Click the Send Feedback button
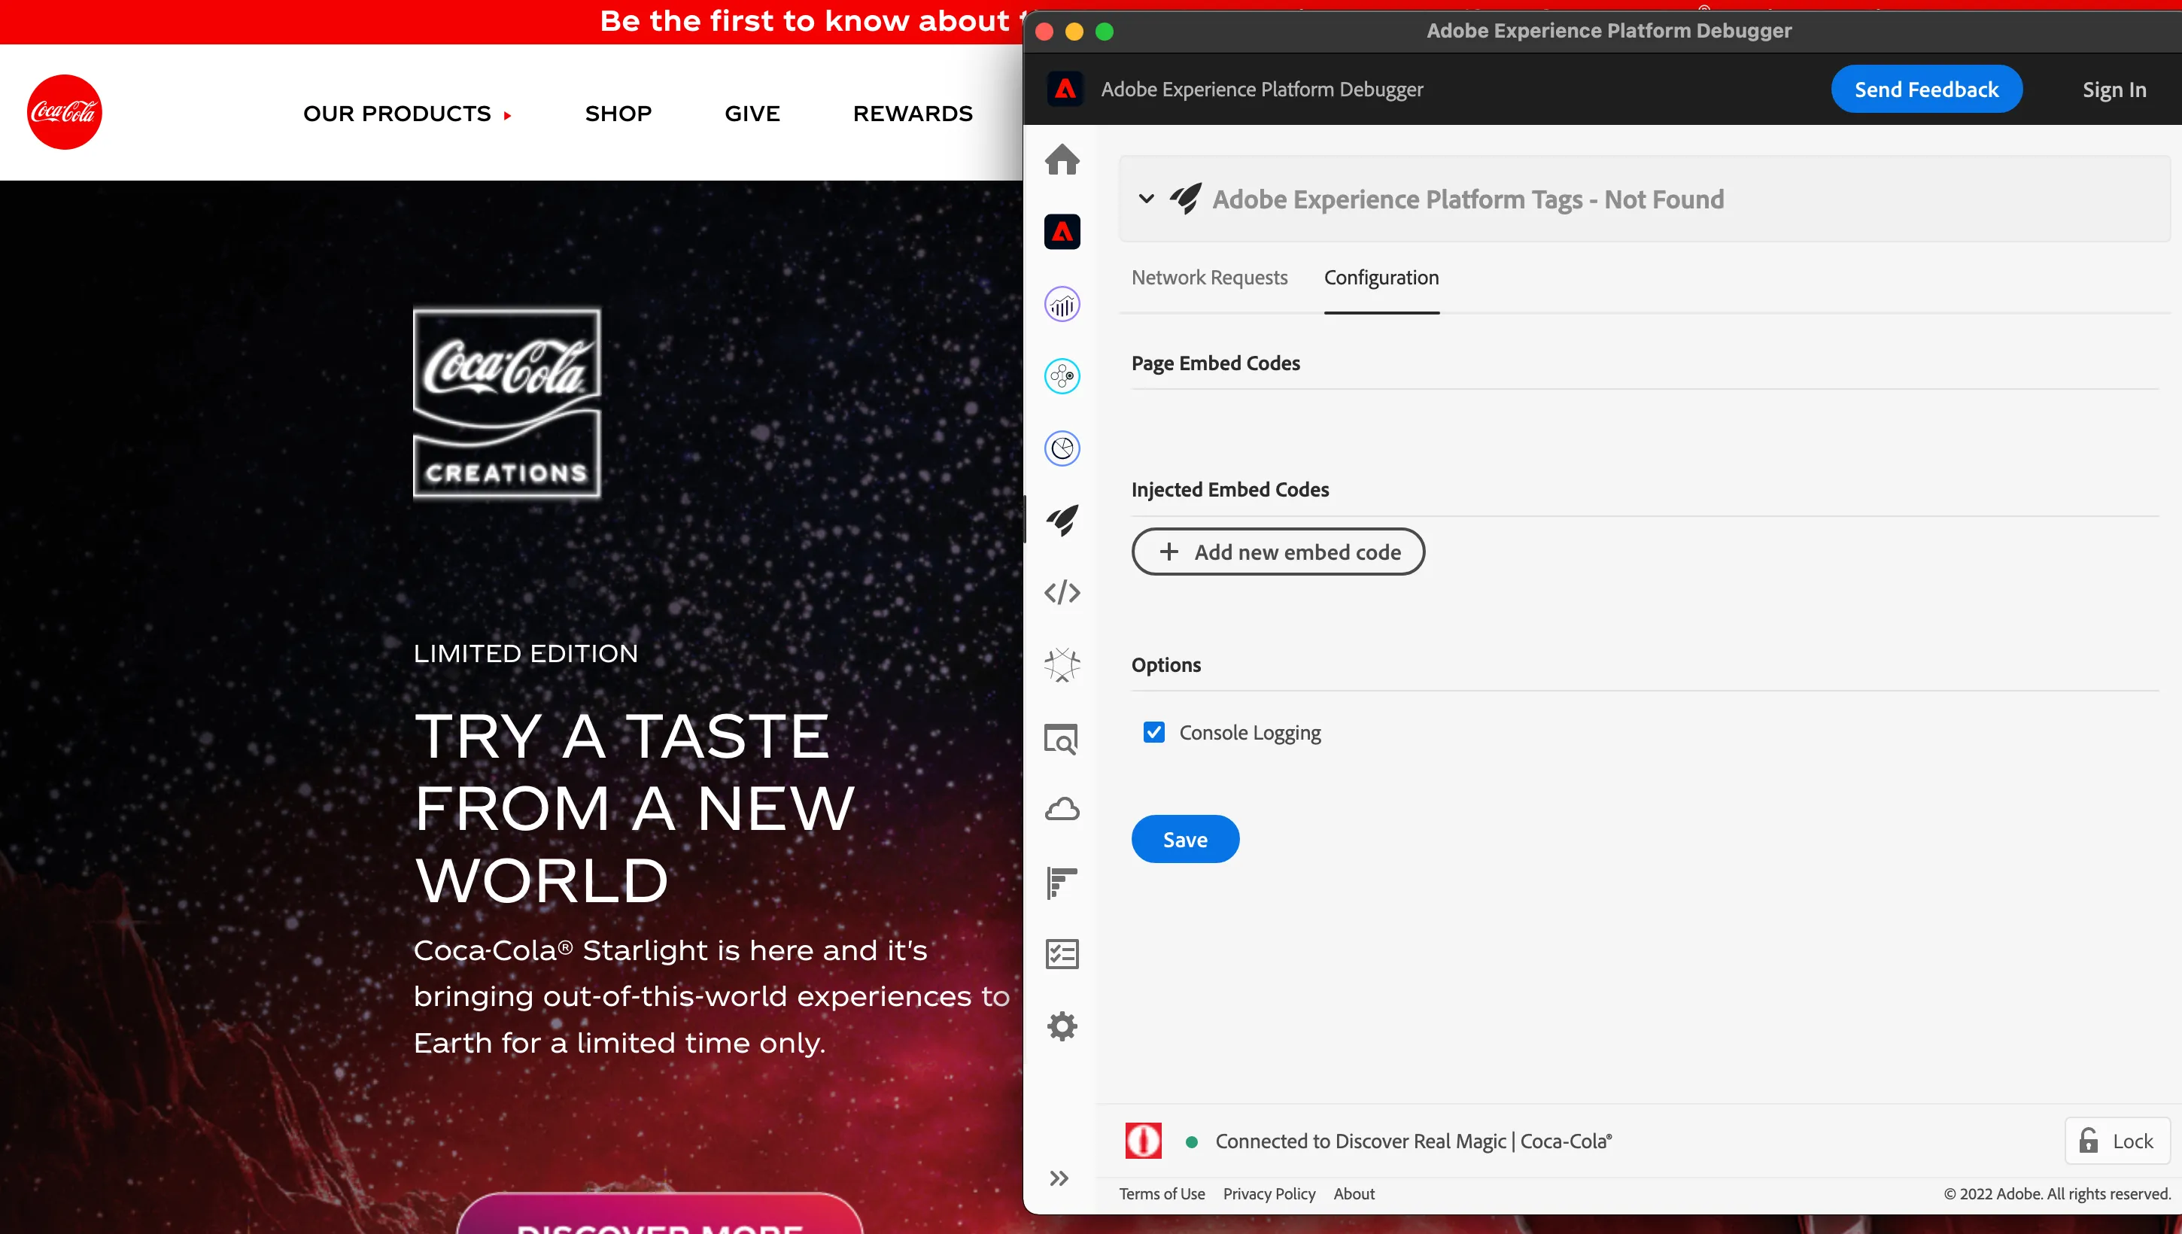This screenshot has width=2182, height=1234. click(x=1926, y=89)
